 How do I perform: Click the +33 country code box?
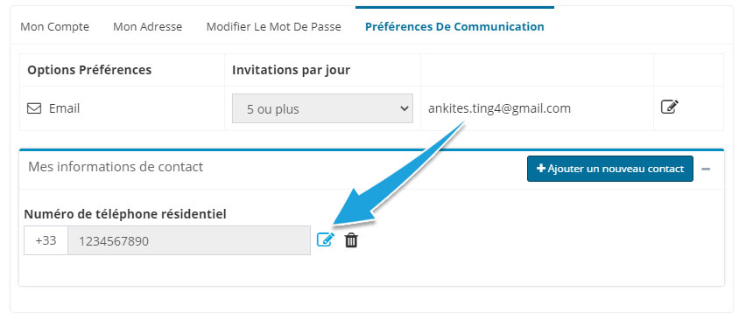point(46,240)
